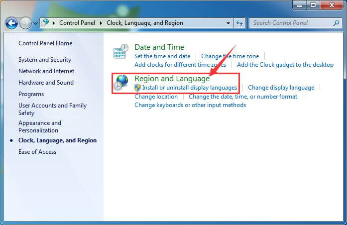Open the address bar history dropdown

pyautogui.click(x=228, y=23)
